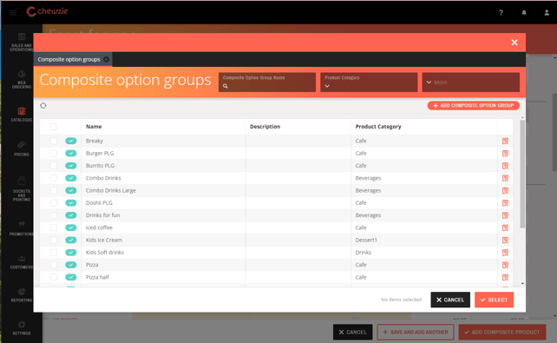This screenshot has height=343, width=557.
Task: Tick the checkbox for Pizza
Action: [54, 265]
